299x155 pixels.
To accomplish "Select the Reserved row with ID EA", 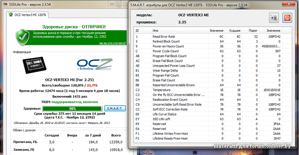I will pyautogui.click(x=213, y=129).
